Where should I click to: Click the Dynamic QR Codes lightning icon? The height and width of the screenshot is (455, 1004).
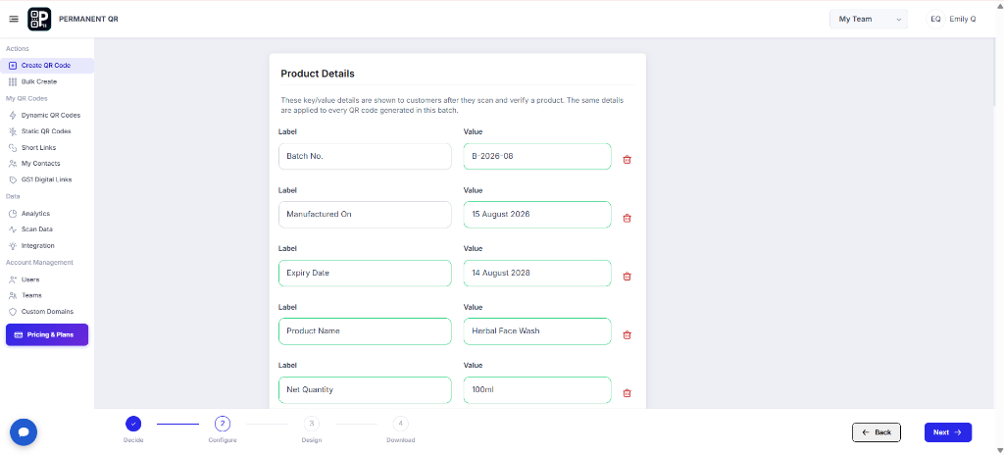13,116
